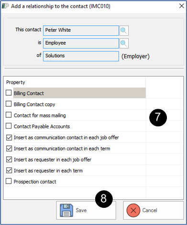187x225 pixels.
Task: Tick Contact for mass mailing checkbox
Action: [x=9, y=115]
